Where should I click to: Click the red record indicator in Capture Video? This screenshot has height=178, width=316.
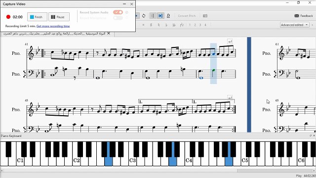point(8,17)
